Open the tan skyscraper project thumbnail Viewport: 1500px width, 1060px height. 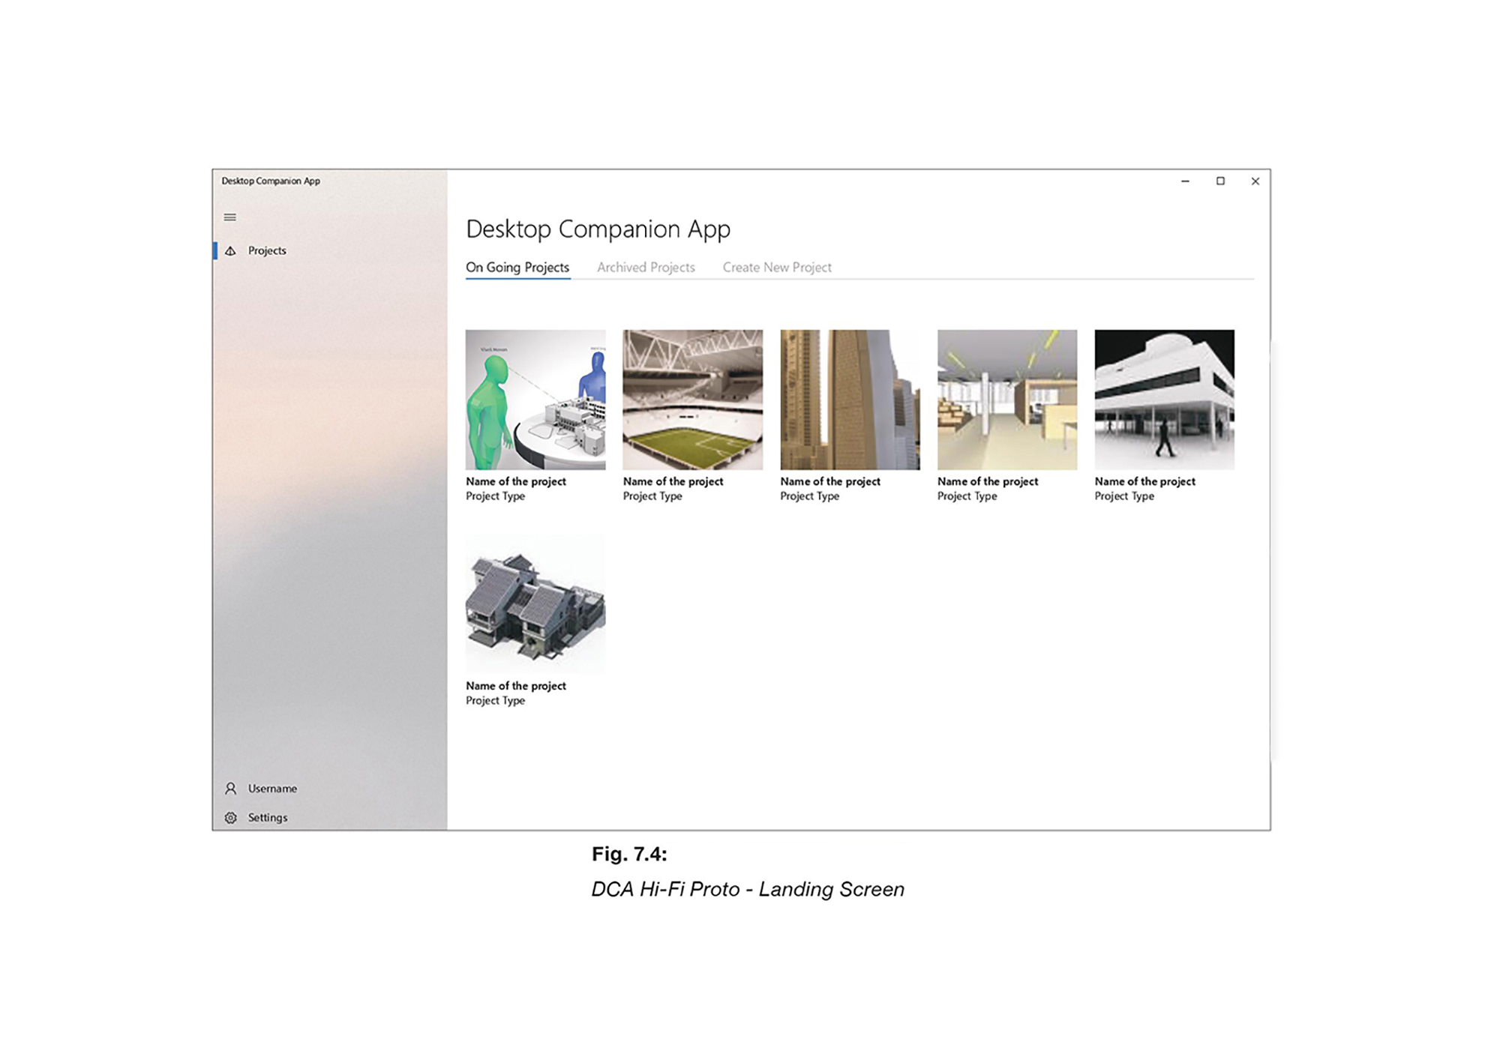tap(850, 400)
